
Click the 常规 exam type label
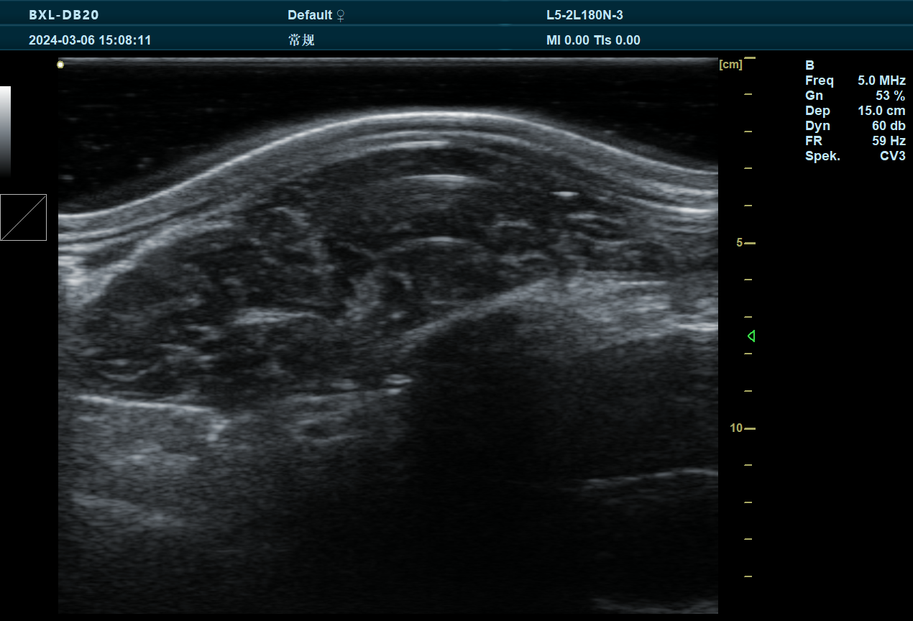pyautogui.click(x=301, y=40)
